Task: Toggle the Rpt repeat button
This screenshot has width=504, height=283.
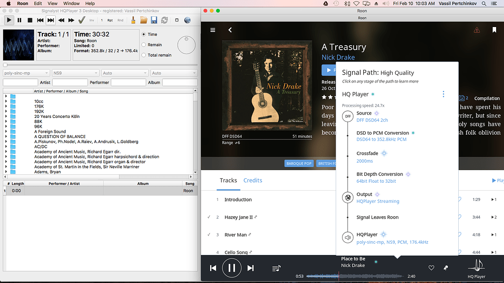Action: pyautogui.click(x=110, y=20)
